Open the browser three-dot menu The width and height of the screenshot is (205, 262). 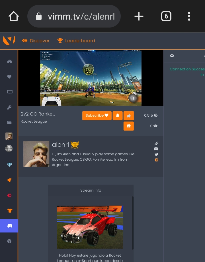click(x=189, y=16)
